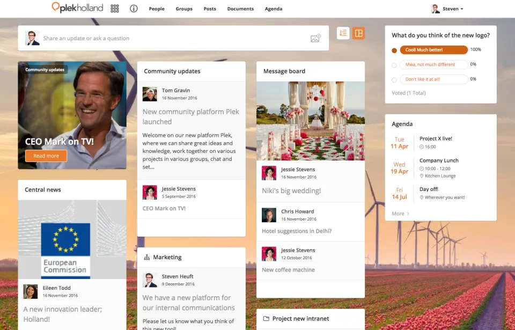Click the 'Share an update' input field
Viewport: 515px width, 330px height.
click(x=173, y=38)
